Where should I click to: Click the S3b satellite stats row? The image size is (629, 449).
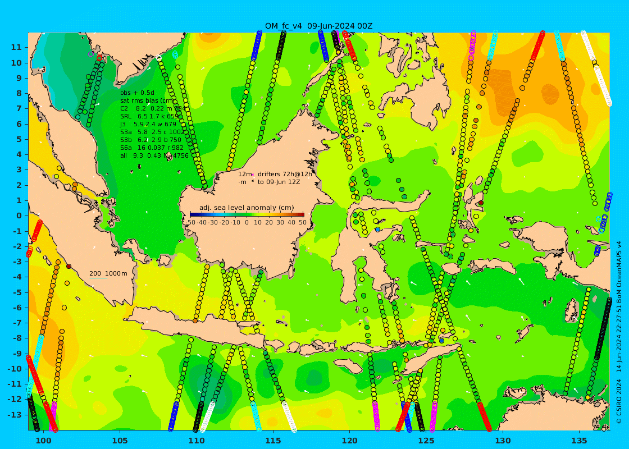click(x=151, y=140)
